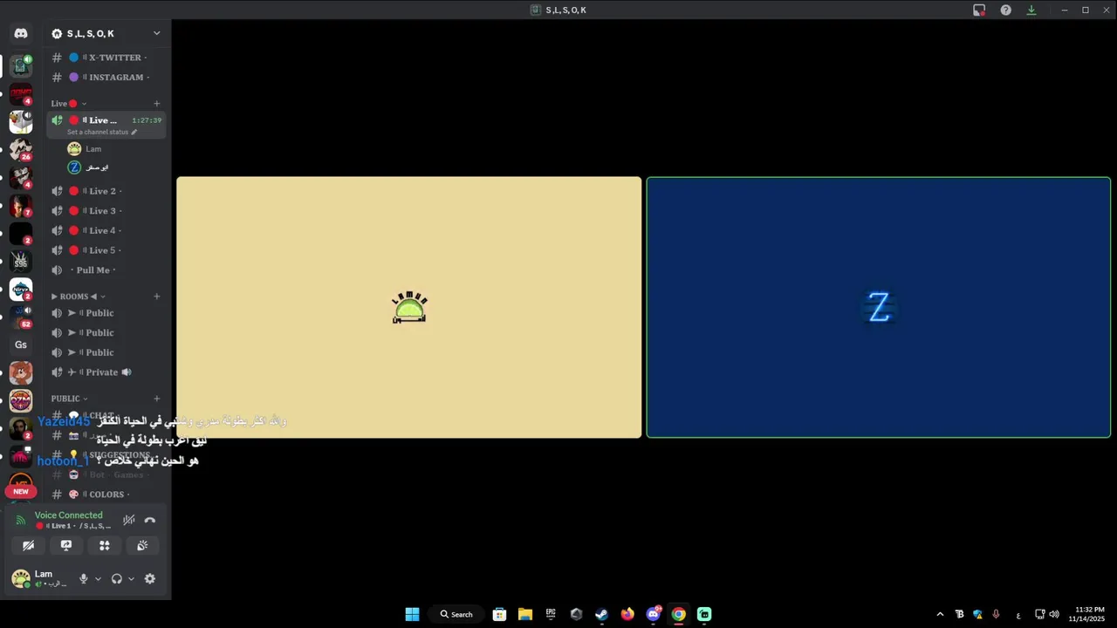
Task: Join the Private voice channel
Action: click(106, 372)
